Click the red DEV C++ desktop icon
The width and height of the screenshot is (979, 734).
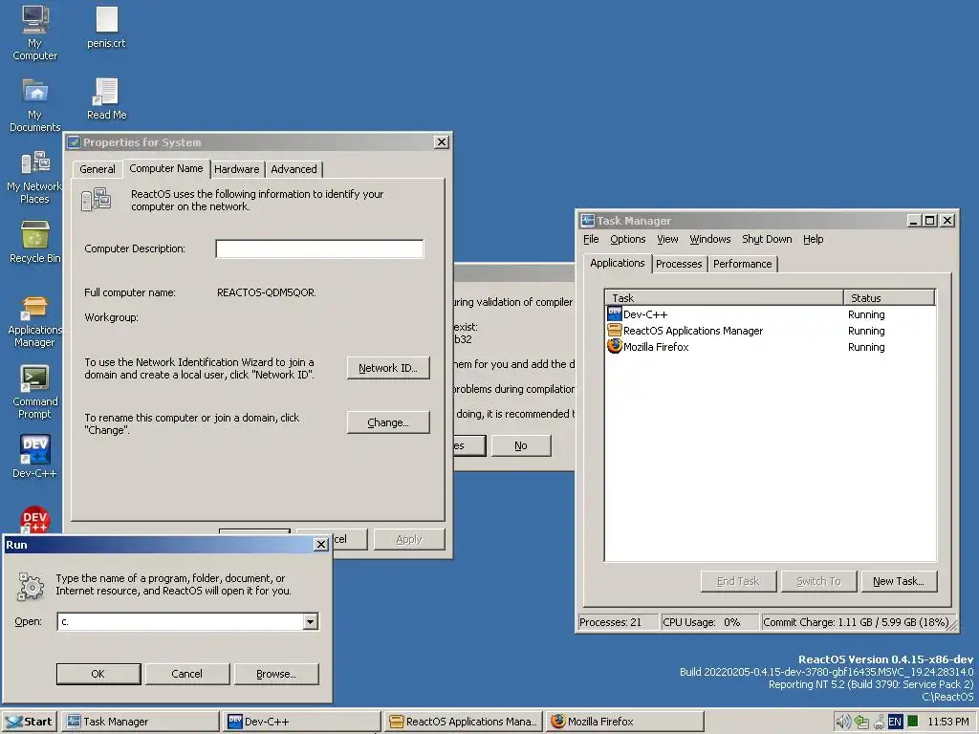(35, 519)
